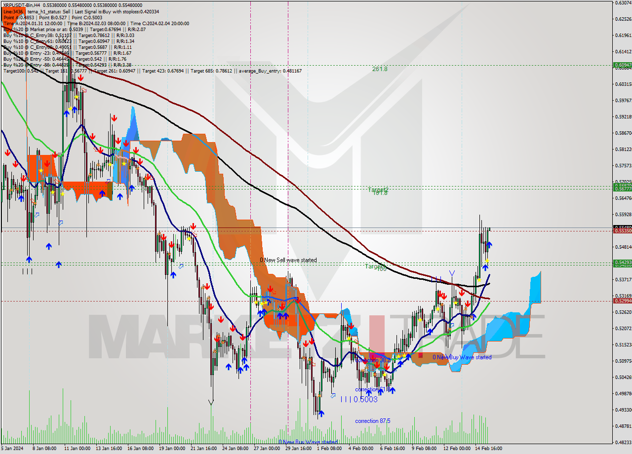
Task: Click the 'correction 87.5' annotation
Action: click(x=373, y=421)
